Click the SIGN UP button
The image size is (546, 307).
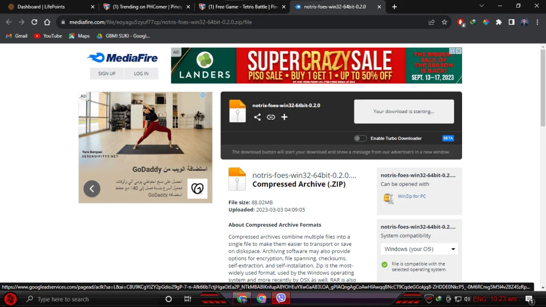click(107, 74)
